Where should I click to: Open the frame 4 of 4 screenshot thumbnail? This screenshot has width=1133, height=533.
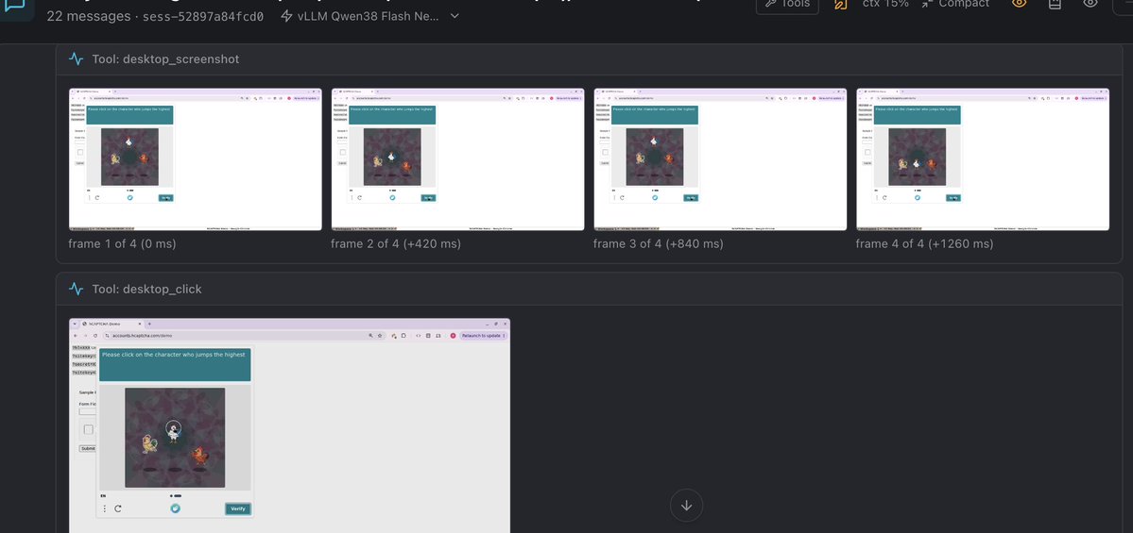tap(983, 159)
